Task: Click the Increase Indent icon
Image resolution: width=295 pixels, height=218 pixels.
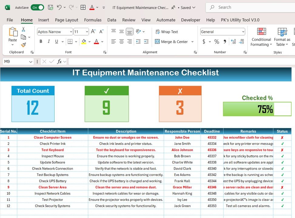Action: (x=146, y=41)
